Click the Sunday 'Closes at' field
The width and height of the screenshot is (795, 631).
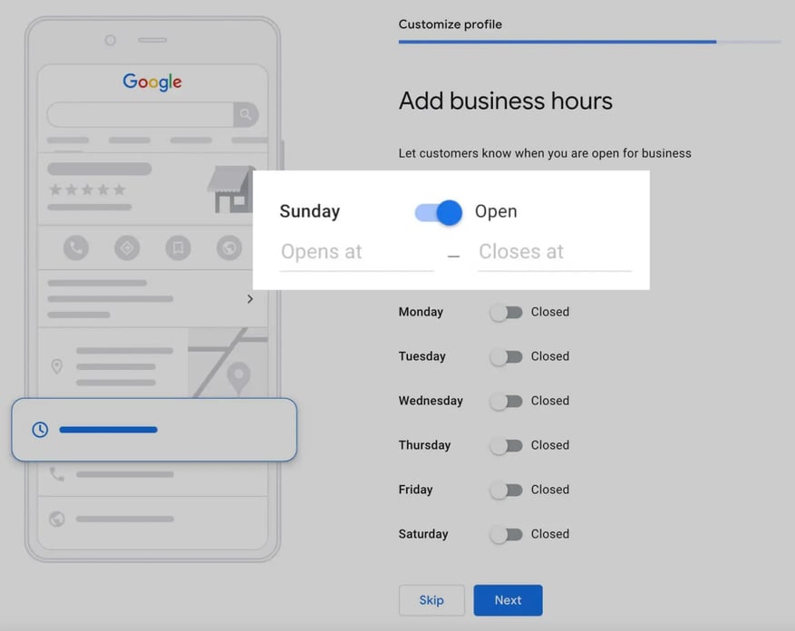click(x=554, y=253)
